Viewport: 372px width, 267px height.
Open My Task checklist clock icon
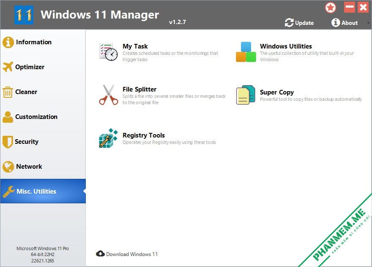108,52
